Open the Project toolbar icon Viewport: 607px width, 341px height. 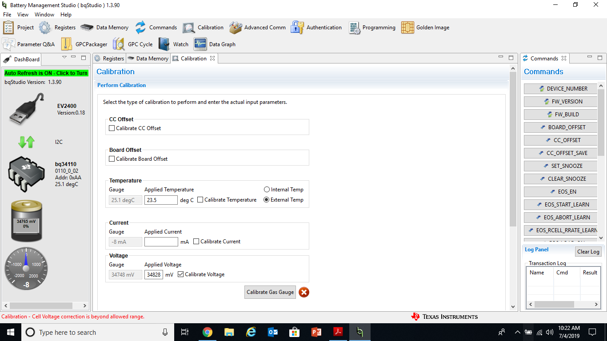pos(8,28)
